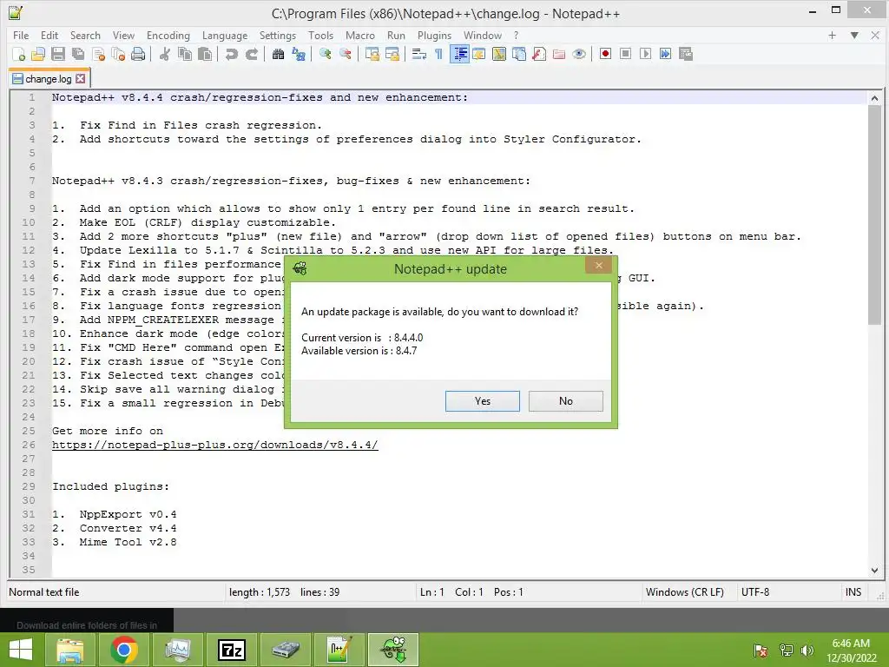Create a new file with the New toolbar icon

(x=18, y=54)
